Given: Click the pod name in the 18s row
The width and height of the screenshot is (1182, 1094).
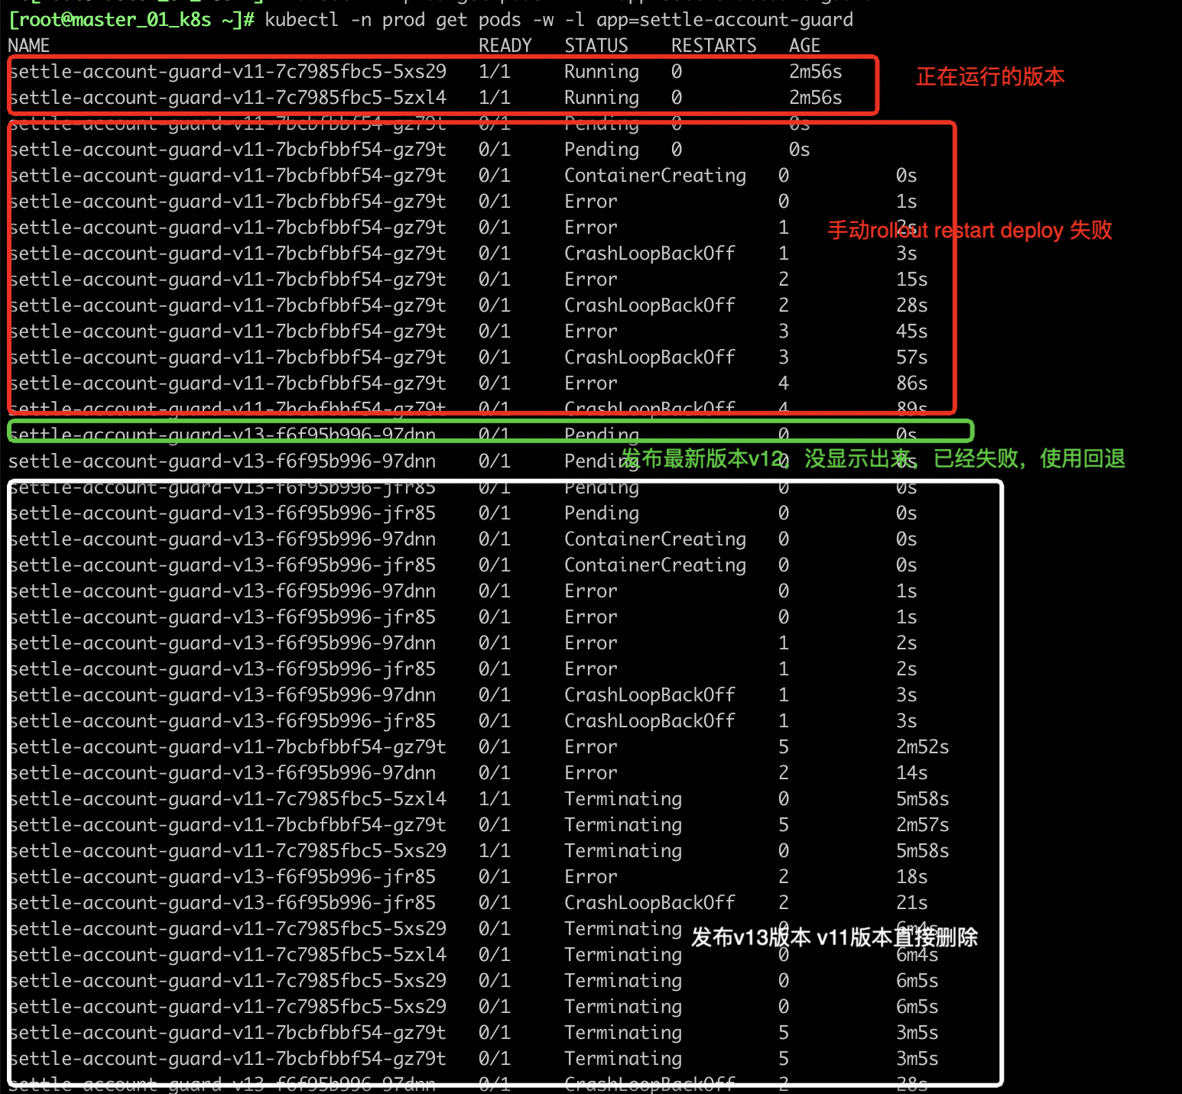Looking at the screenshot, I should pos(222,877).
